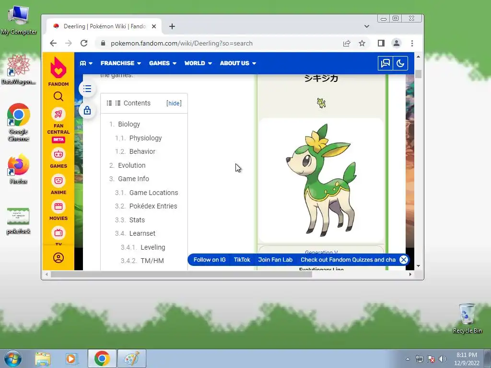Open Chrome three-dot menu
Screen dimensions: 491x368
click(412, 43)
